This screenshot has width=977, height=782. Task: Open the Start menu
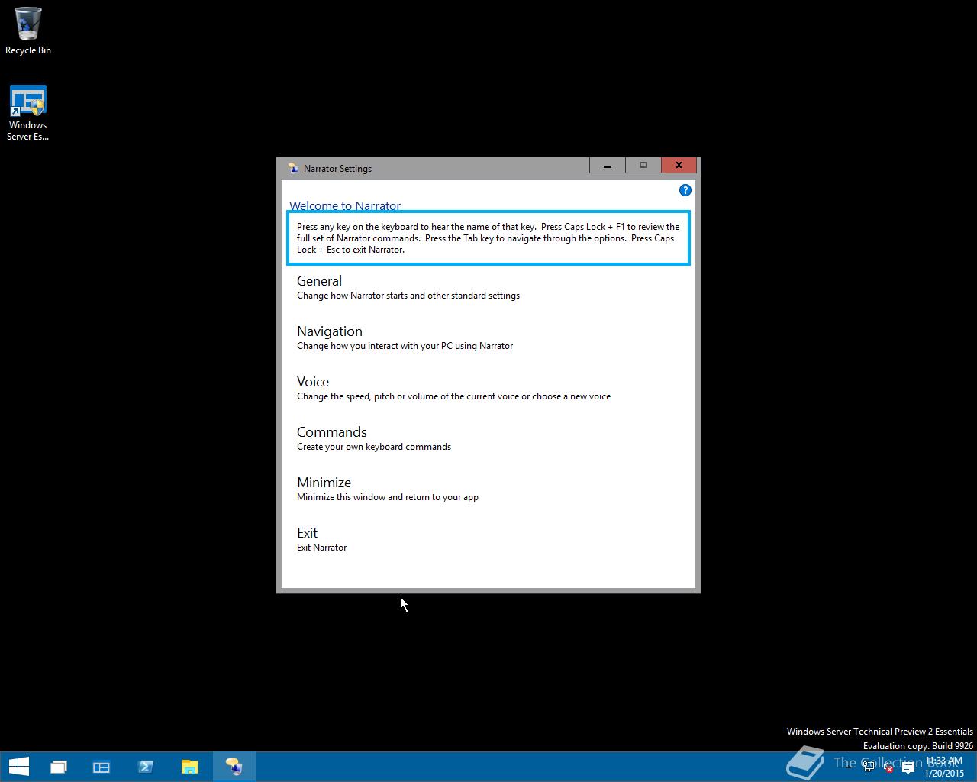coord(18,766)
